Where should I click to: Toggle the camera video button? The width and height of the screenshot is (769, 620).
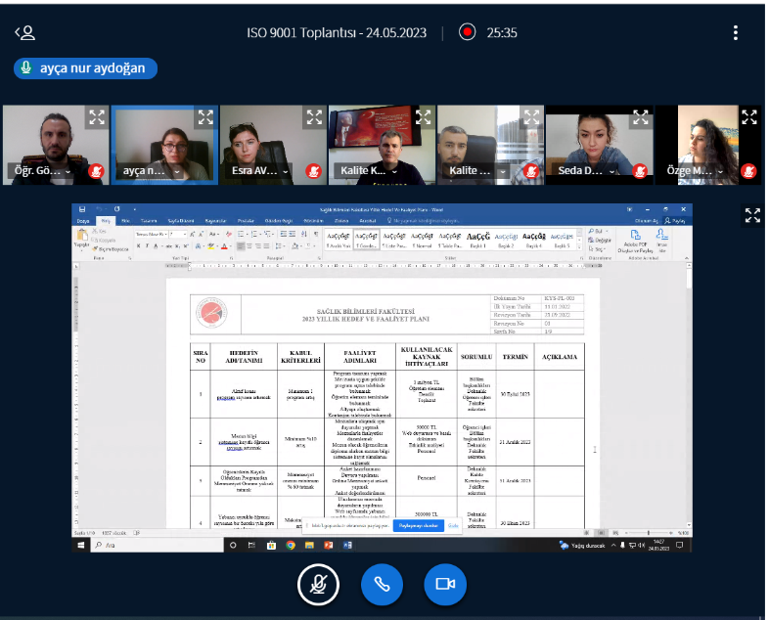tap(445, 584)
